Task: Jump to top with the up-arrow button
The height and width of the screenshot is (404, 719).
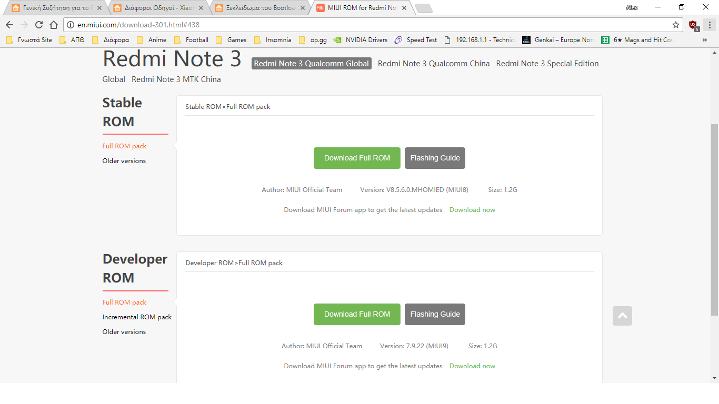Action: (x=622, y=316)
